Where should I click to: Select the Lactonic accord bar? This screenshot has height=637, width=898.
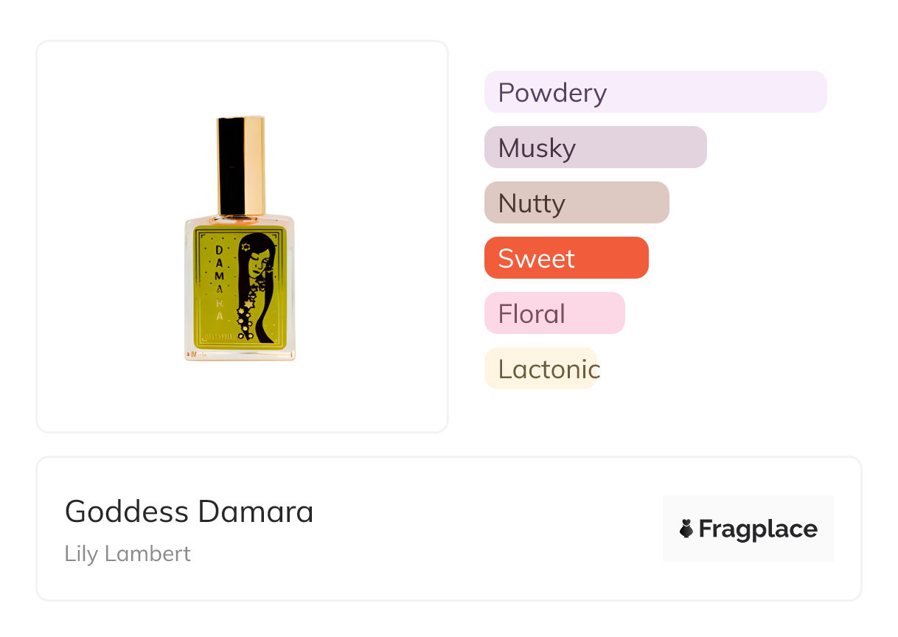540,369
